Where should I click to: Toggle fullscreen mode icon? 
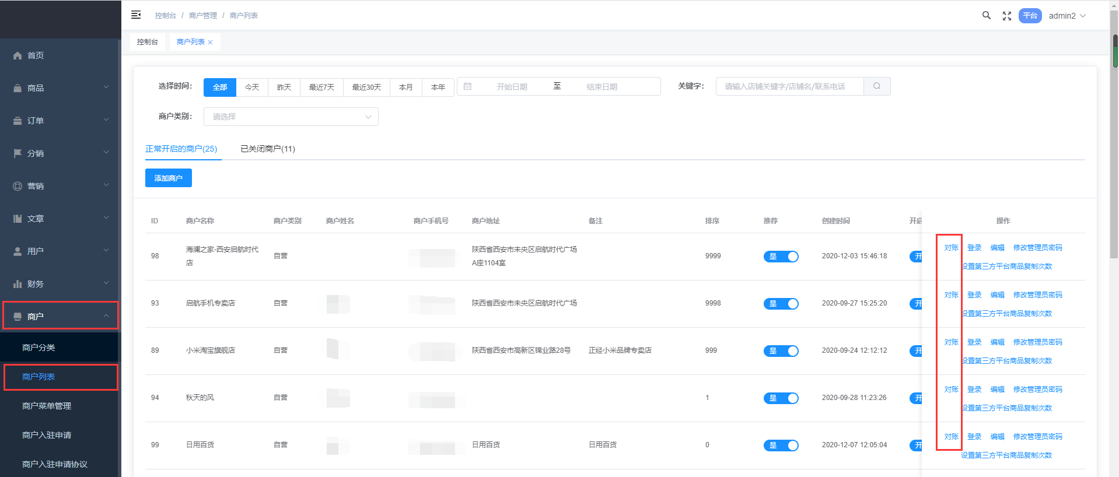1006,16
